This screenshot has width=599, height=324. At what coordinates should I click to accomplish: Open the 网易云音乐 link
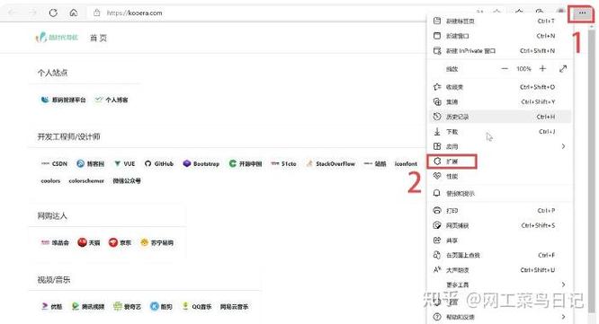point(234,306)
